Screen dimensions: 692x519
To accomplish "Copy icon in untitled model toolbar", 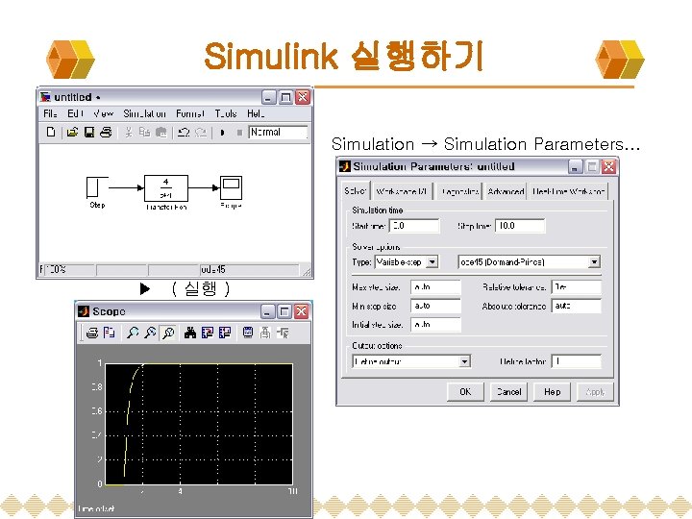I will tap(144, 132).
